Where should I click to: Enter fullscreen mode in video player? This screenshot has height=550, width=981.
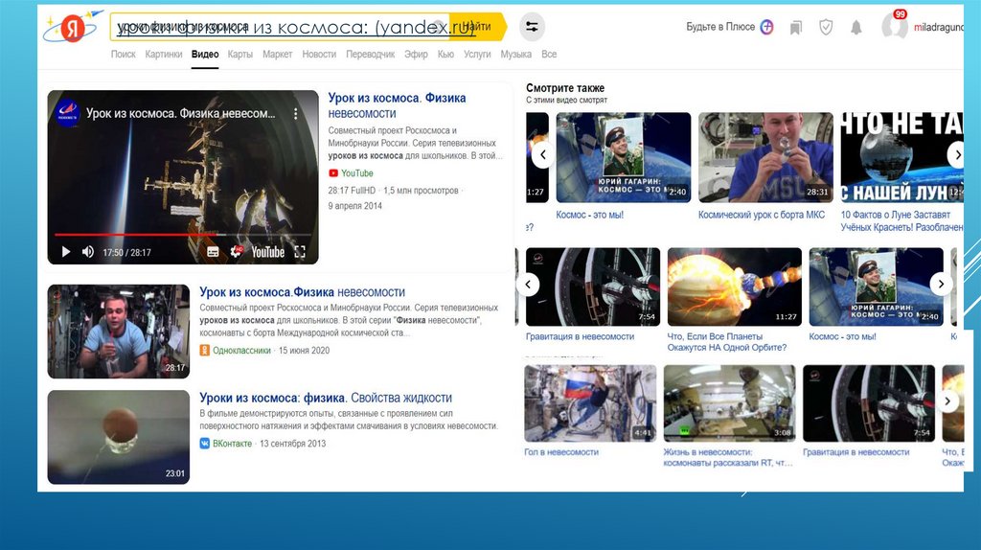(x=300, y=252)
